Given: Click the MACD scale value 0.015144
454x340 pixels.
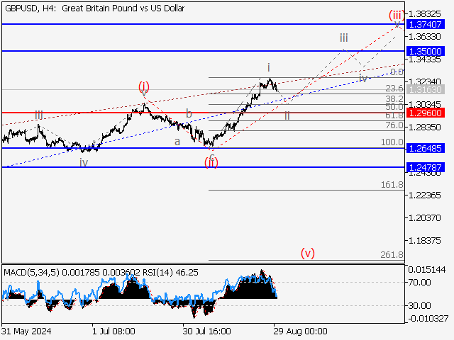Looking at the screenshot, I should 427,270.
